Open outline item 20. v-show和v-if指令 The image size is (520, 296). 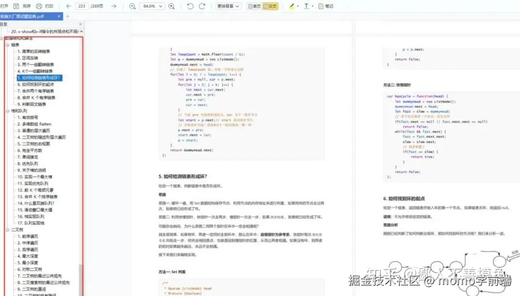pos(45,31)
